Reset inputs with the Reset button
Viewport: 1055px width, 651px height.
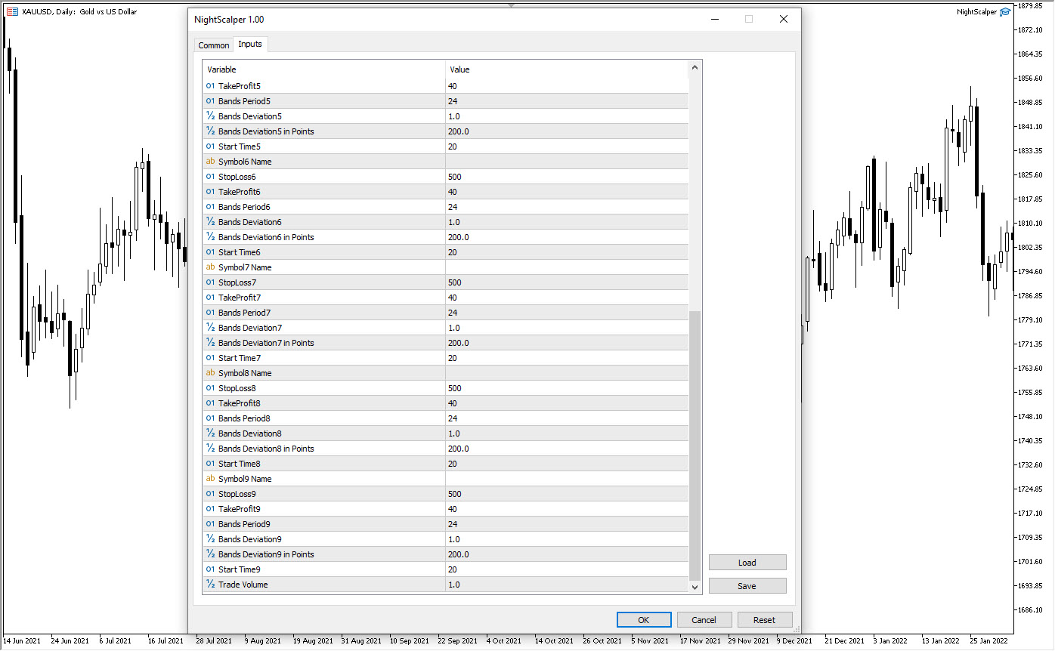[x=764, y=620]
